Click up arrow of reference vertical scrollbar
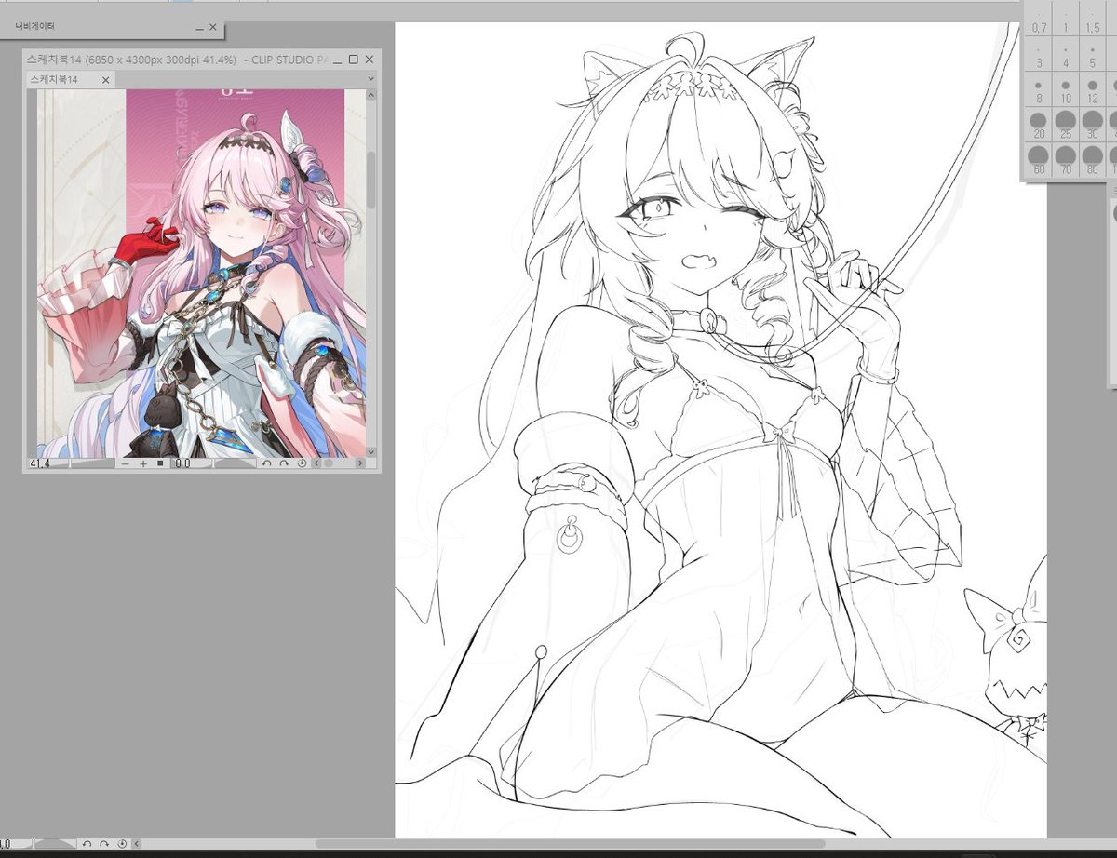This screenshot has height=858, width=1117. [370, 96]
